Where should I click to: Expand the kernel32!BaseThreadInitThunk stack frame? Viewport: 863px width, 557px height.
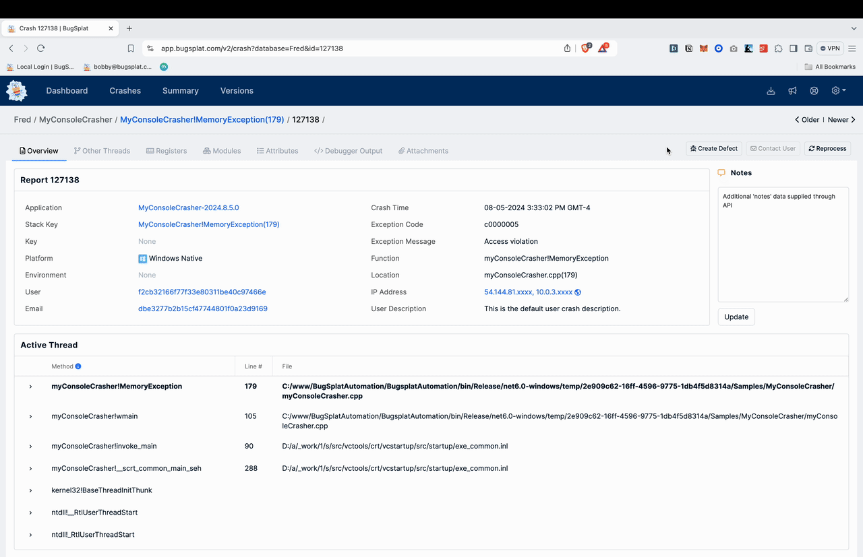pos(30,490)
